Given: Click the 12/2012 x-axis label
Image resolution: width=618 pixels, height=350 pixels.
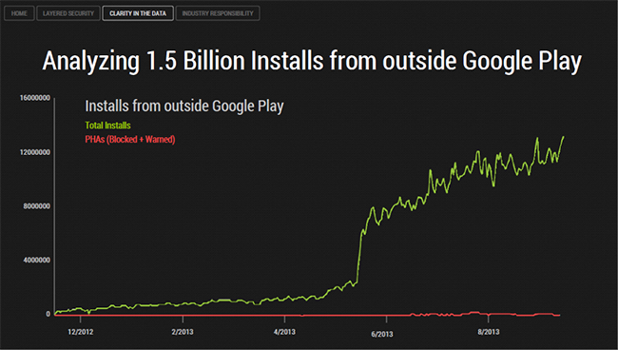Looking at the screenshot, I should 81,332.
